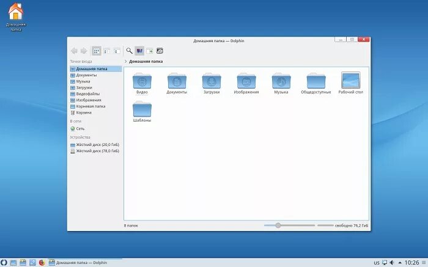Switch to Icons view mode
Screen dimensions: 428x267
(96, 51)
